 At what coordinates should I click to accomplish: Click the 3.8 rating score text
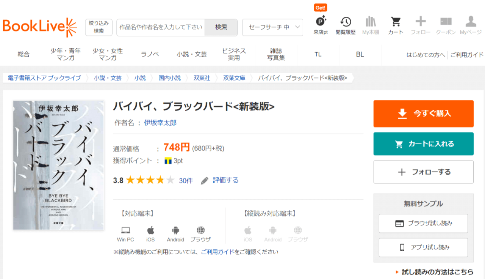point(118,181)
